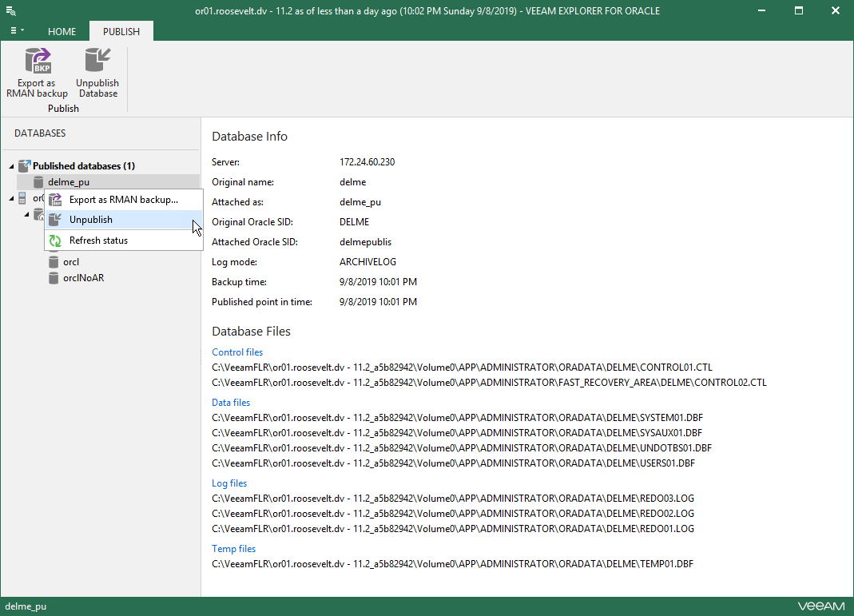Image resolution: width=854 pixels, height=616 pixels.
Task: Collapse the Oracle home node under server
Action: pos(26,214)
